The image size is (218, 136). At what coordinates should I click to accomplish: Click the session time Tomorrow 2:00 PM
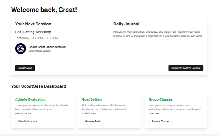click(36, 38)
